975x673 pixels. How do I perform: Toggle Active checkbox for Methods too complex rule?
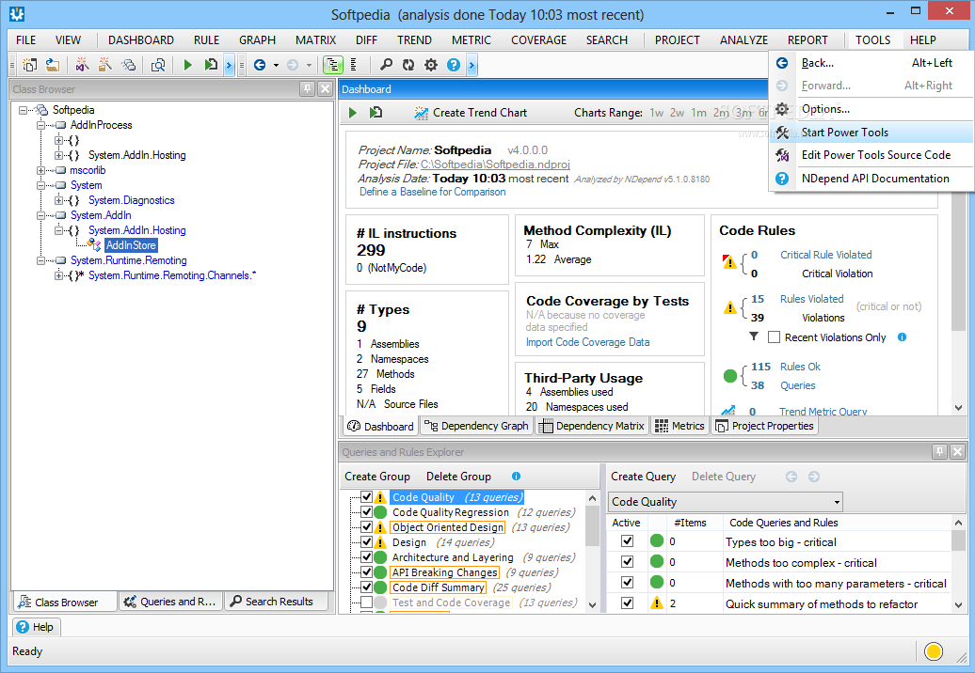628,562
